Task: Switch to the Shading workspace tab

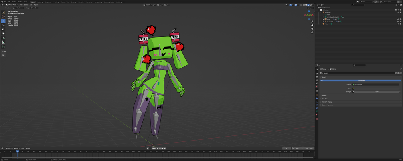Action: 73,2
